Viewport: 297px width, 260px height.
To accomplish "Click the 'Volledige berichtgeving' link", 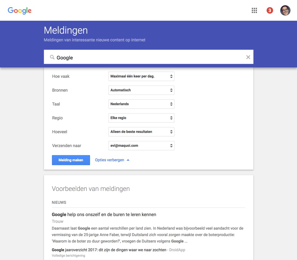I will (68, 255).
